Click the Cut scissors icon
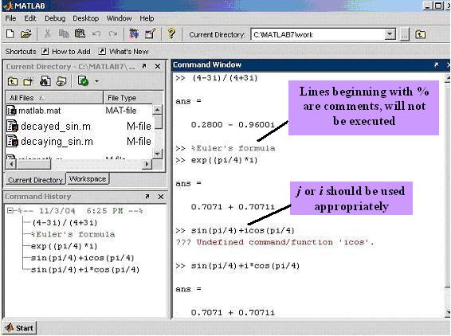 (x=48, y=34)
